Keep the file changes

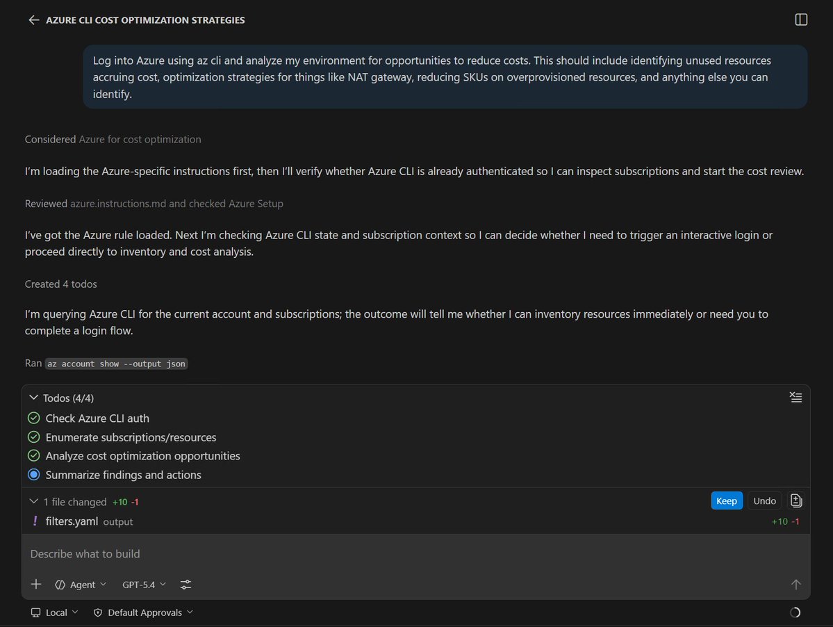(x=727, y=500)
